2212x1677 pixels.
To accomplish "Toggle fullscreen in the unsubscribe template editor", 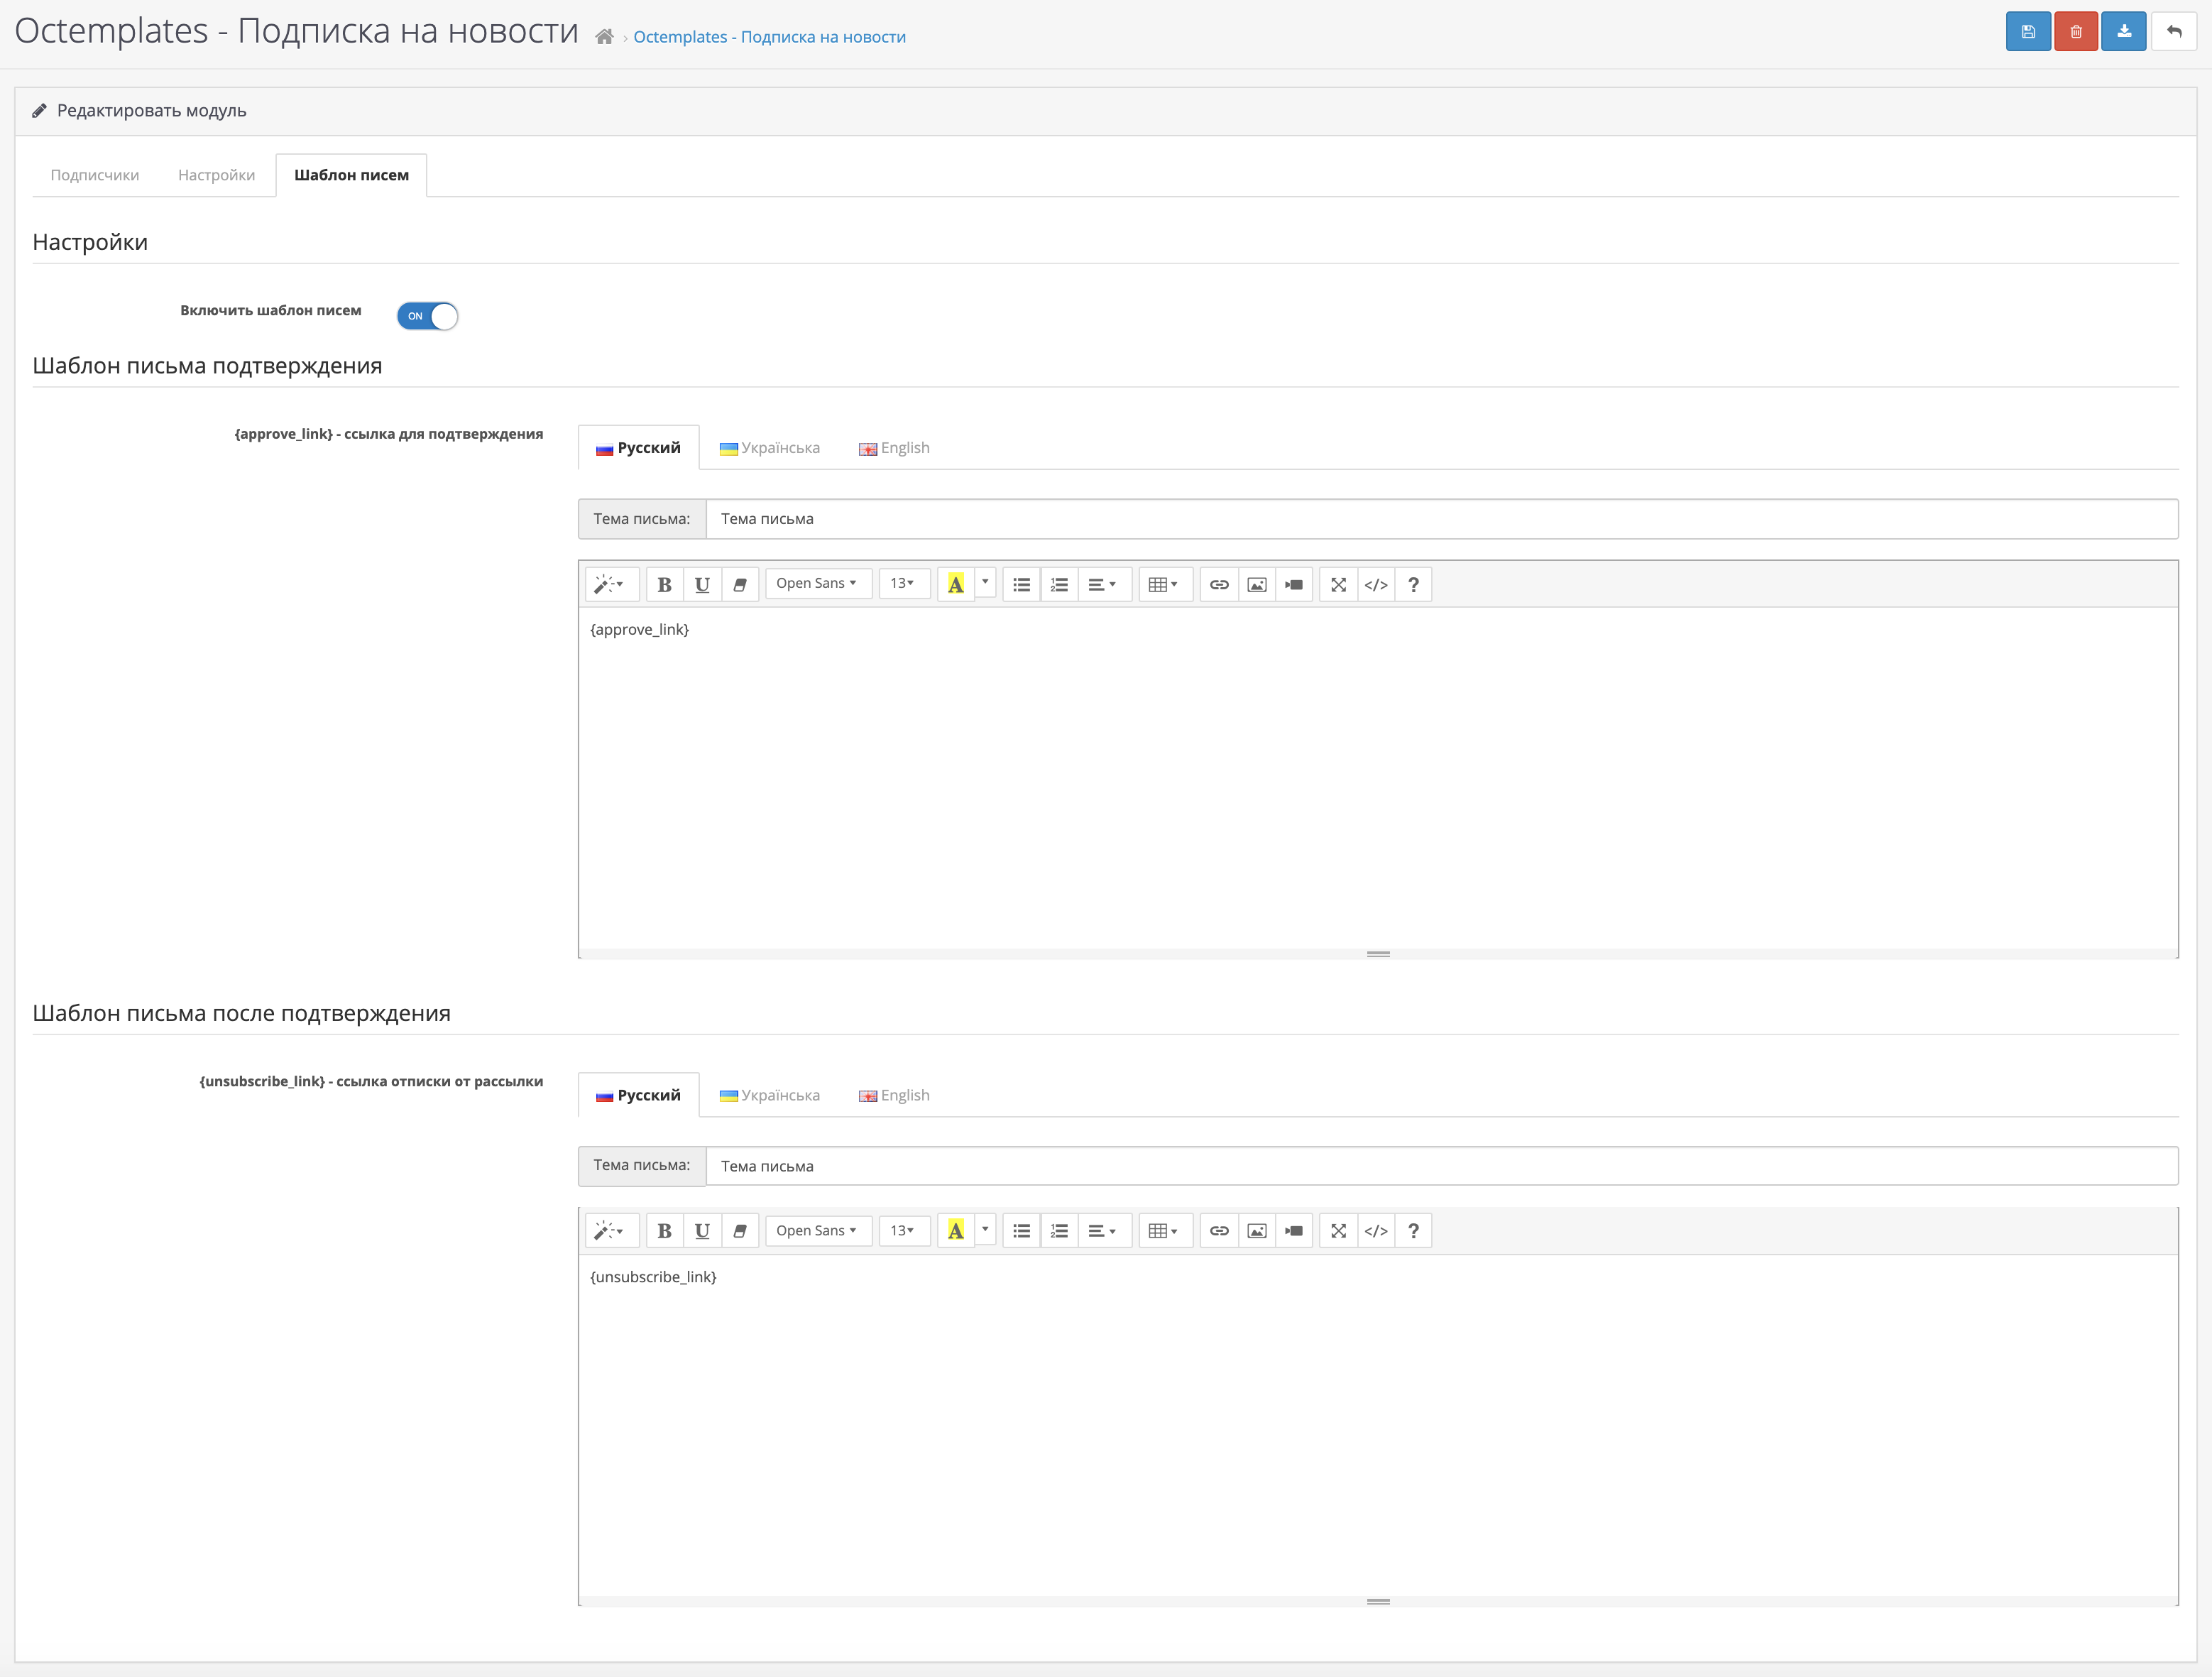I will pos(1338,1231).
